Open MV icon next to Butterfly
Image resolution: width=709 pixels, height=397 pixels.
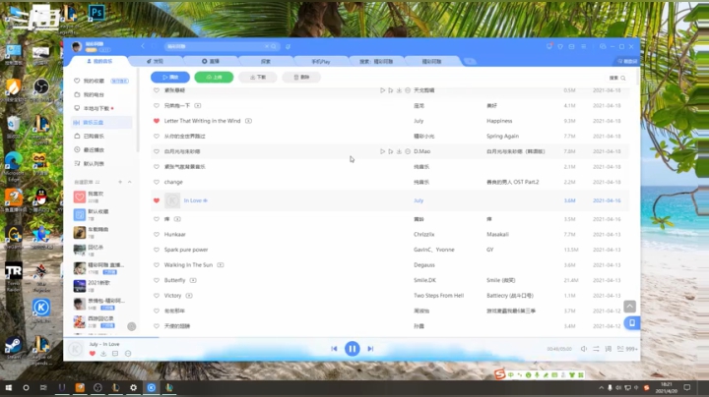click(193, 280)
